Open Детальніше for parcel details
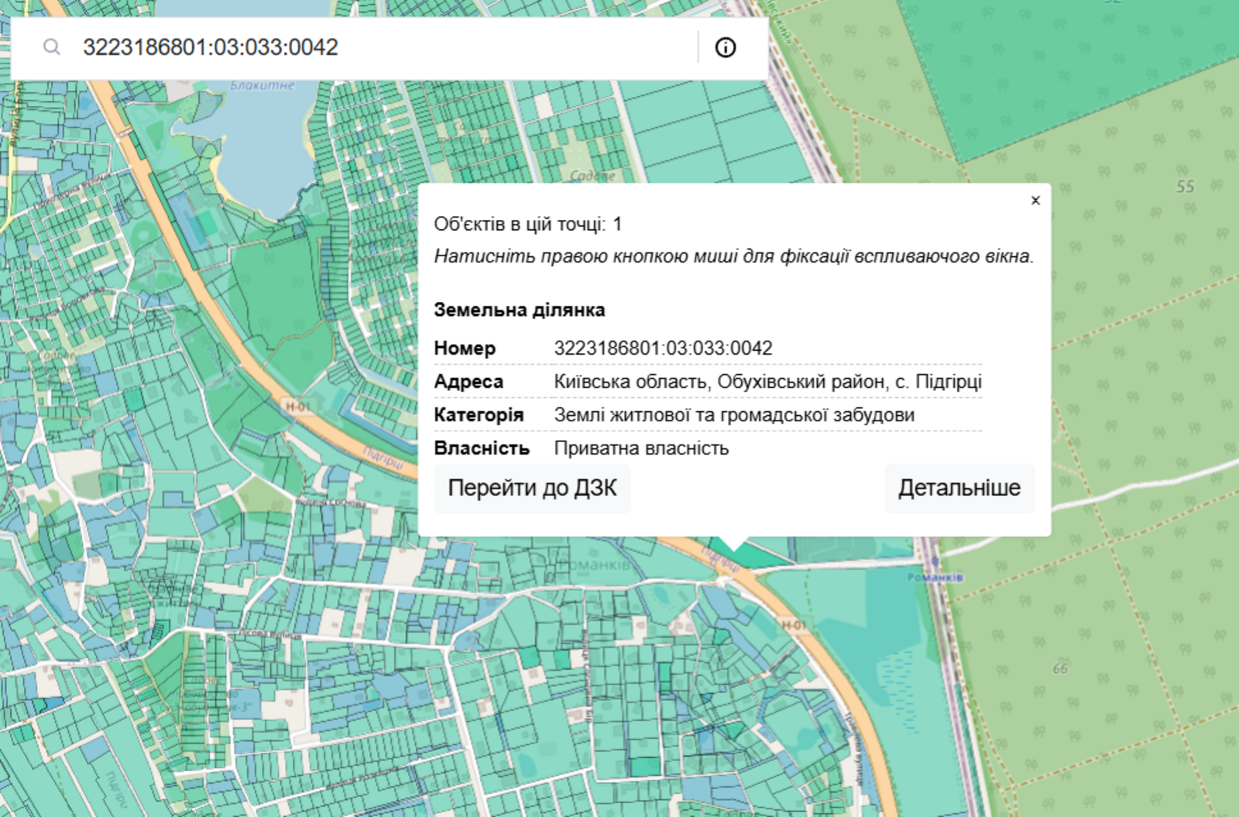This screenshot has height=817, width=1239. coord(959,488)
